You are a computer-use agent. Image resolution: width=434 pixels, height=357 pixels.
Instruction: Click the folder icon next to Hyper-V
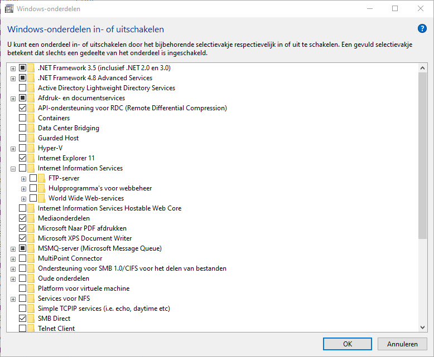click(x=31, y=148)
